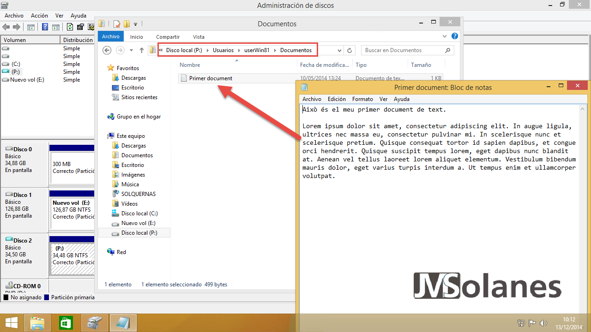This screenshot has width=591, height=332.
Task: Open SOLQUERNAS in navigation pane
Action: pyautogui.click(x=139, y=194)
